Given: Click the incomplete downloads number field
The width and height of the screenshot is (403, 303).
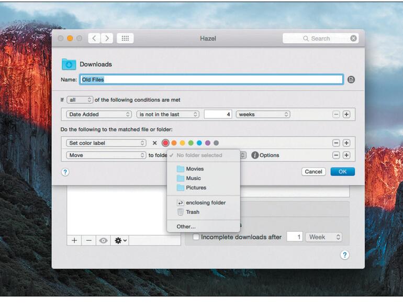Looking at the screenshot, I should pyautogui.click(x=295, y=237).
